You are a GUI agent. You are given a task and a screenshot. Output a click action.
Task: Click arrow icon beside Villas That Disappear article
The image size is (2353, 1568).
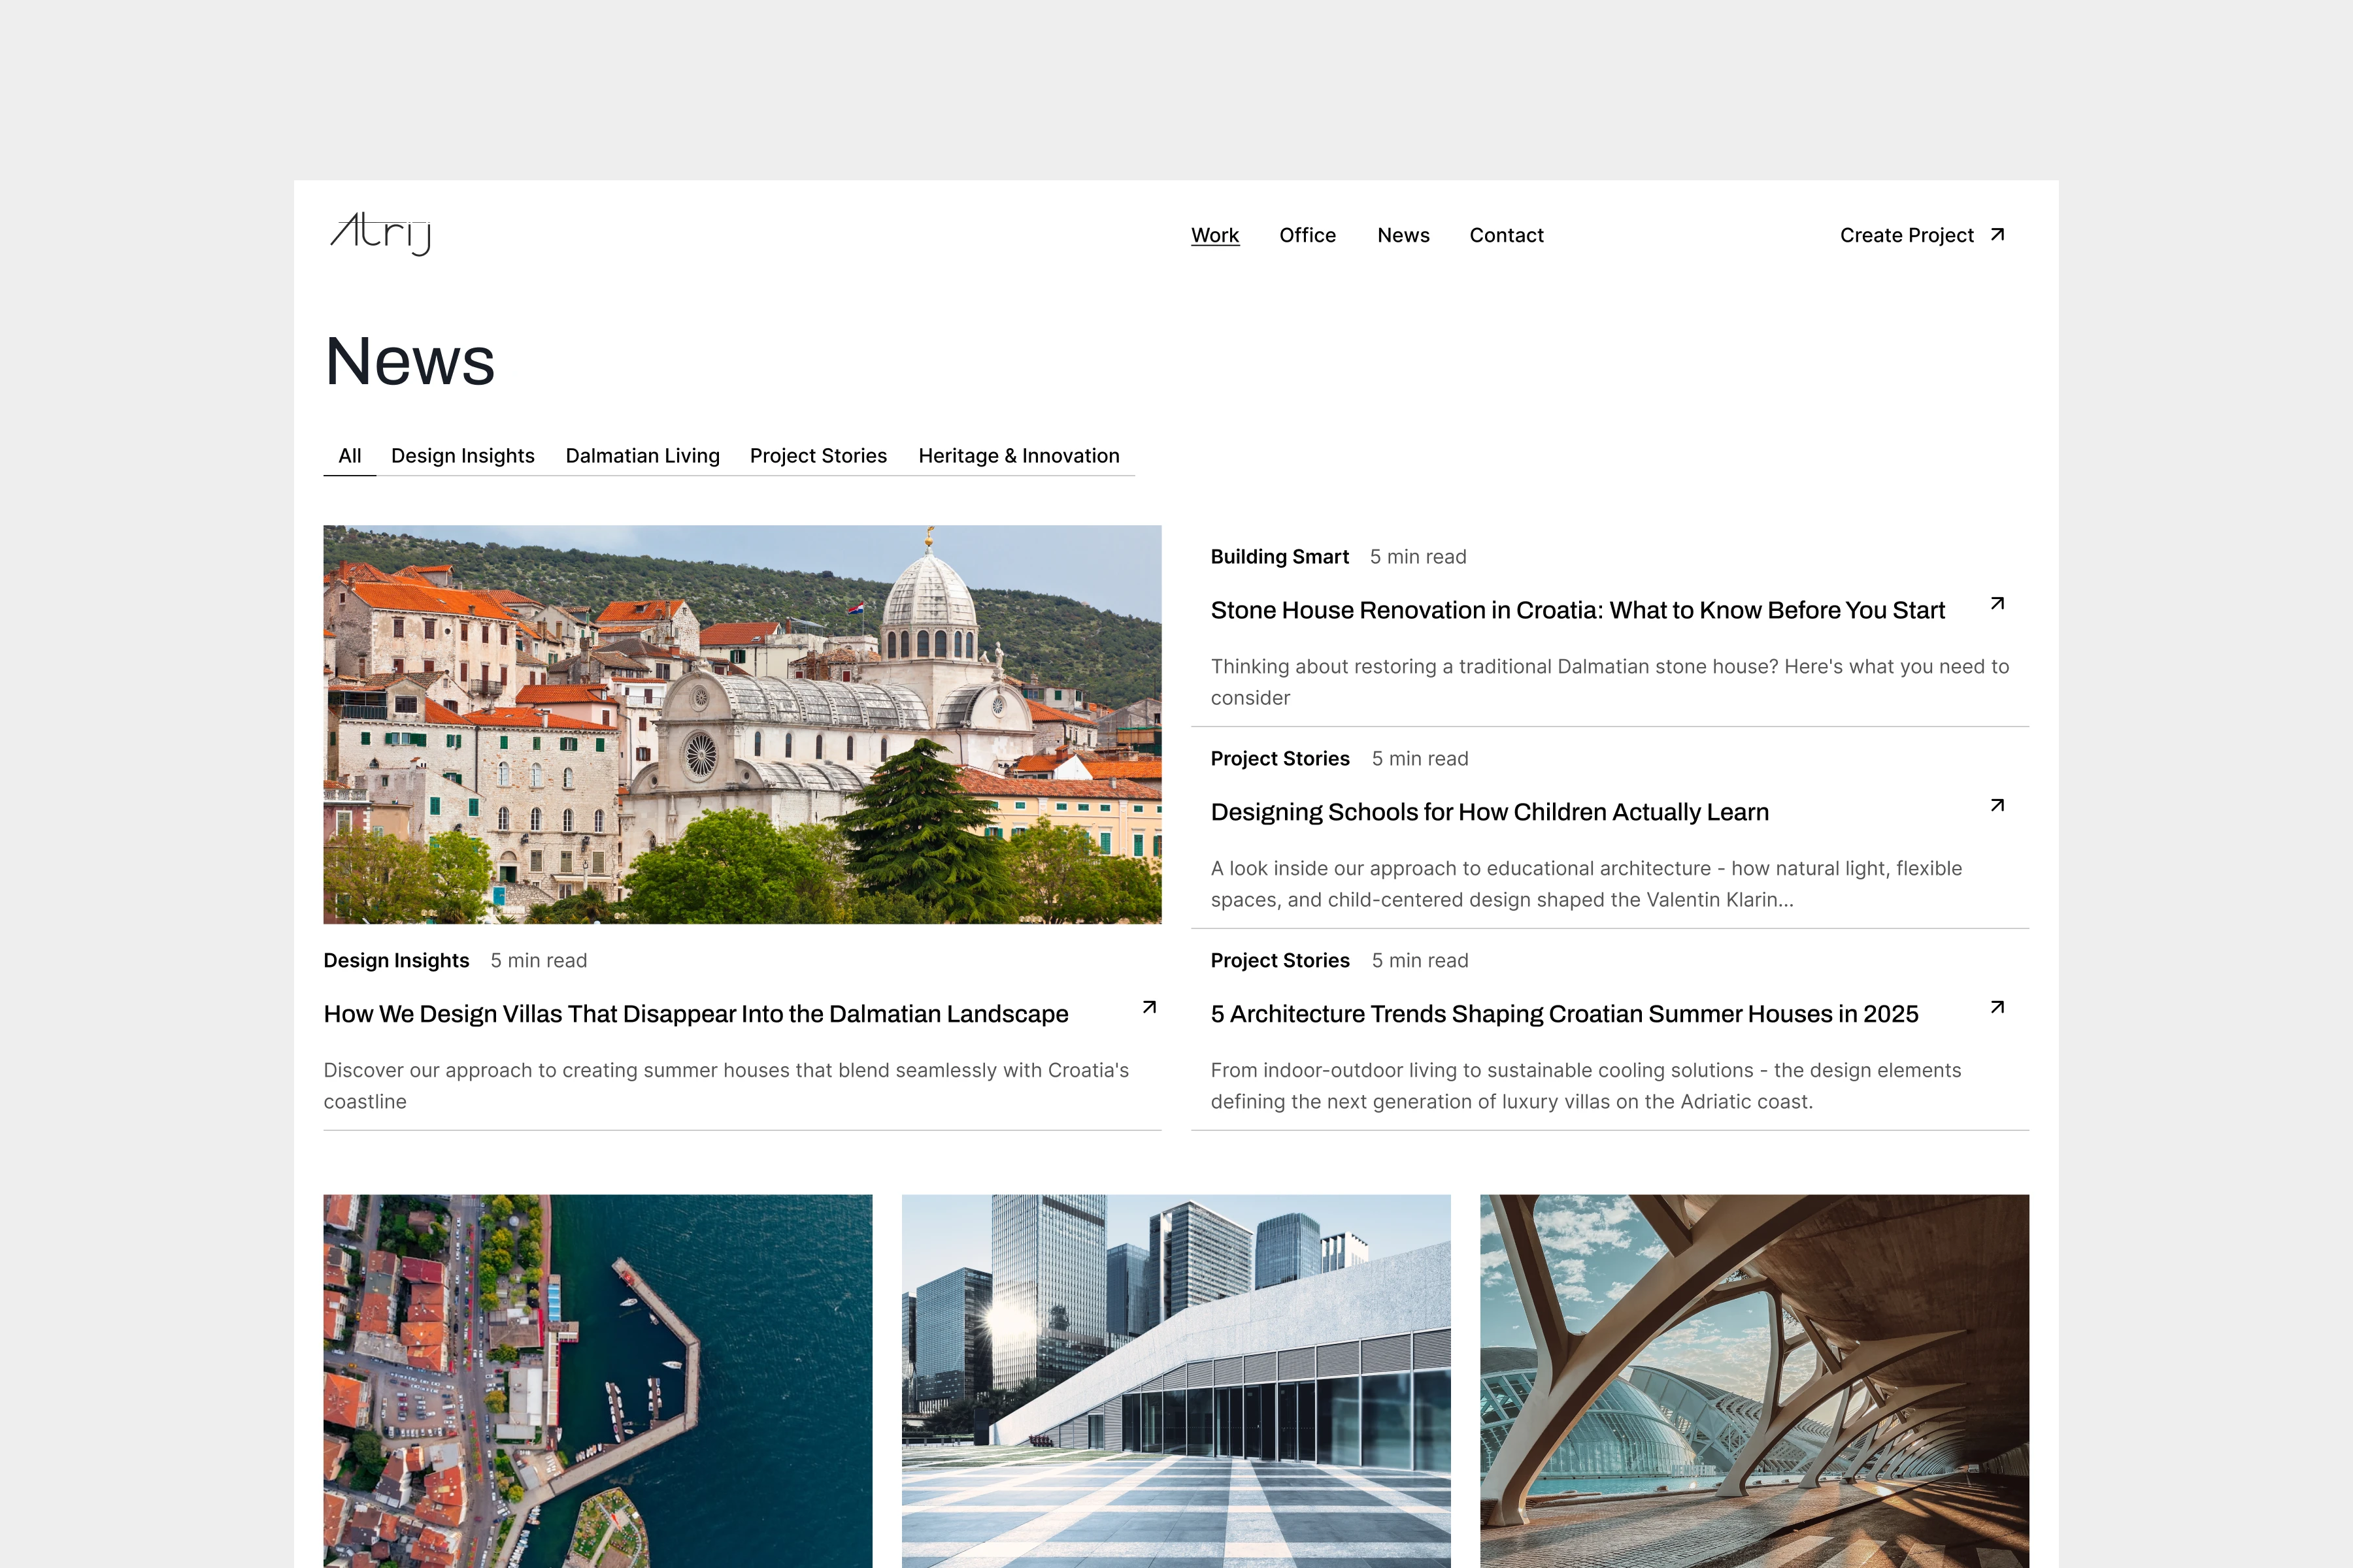tap(1150, 1008)
